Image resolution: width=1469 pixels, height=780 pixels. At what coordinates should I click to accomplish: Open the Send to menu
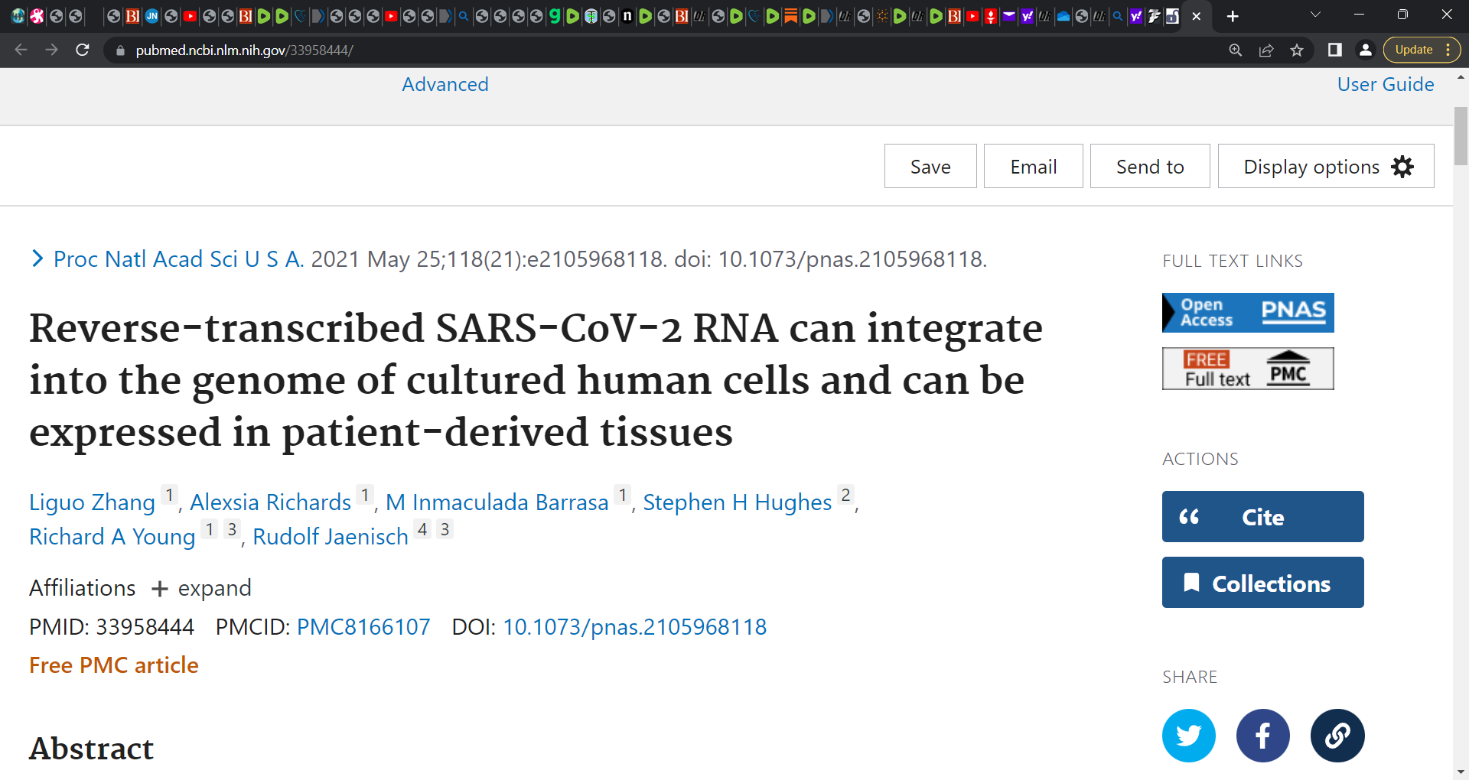(1150, 166)
